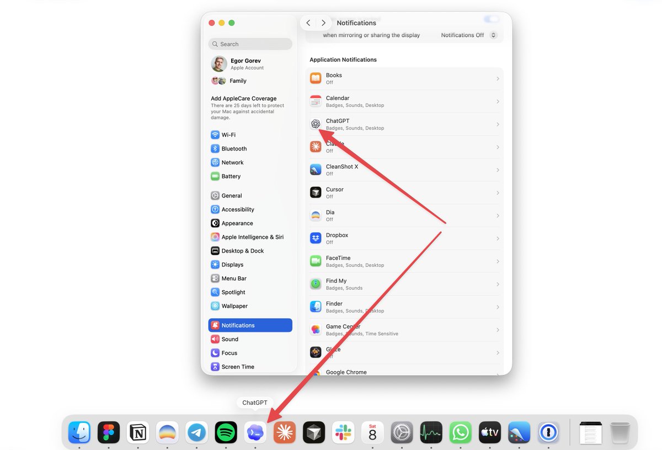Select General in the settings sidebar
Image resolution: width=662 pixels, height=450 pixels.
coord(250,195)
